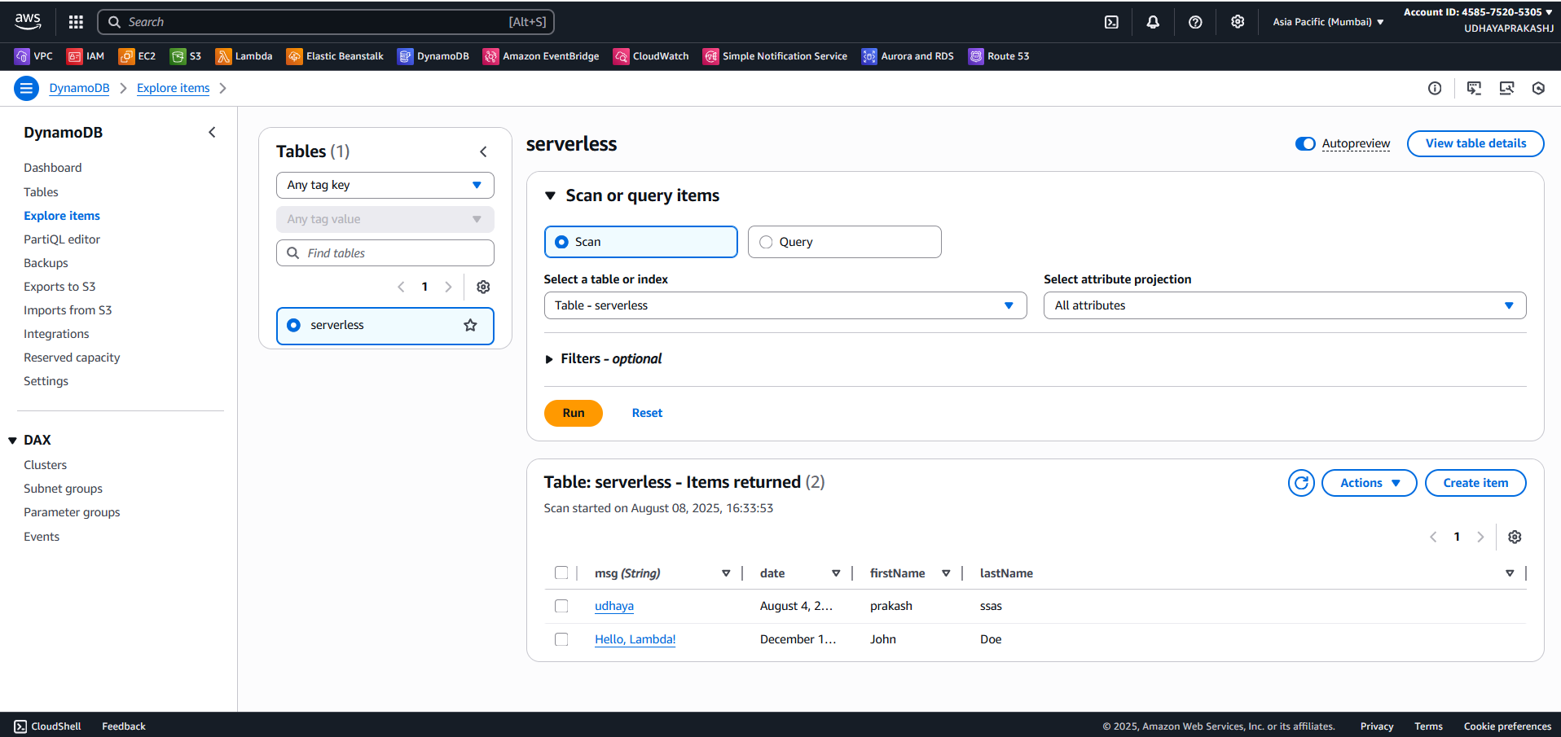This screenshot has height=737, width=1561.
Task: Open DAX Clusters in sidebar
Action: tap(46, 465)
